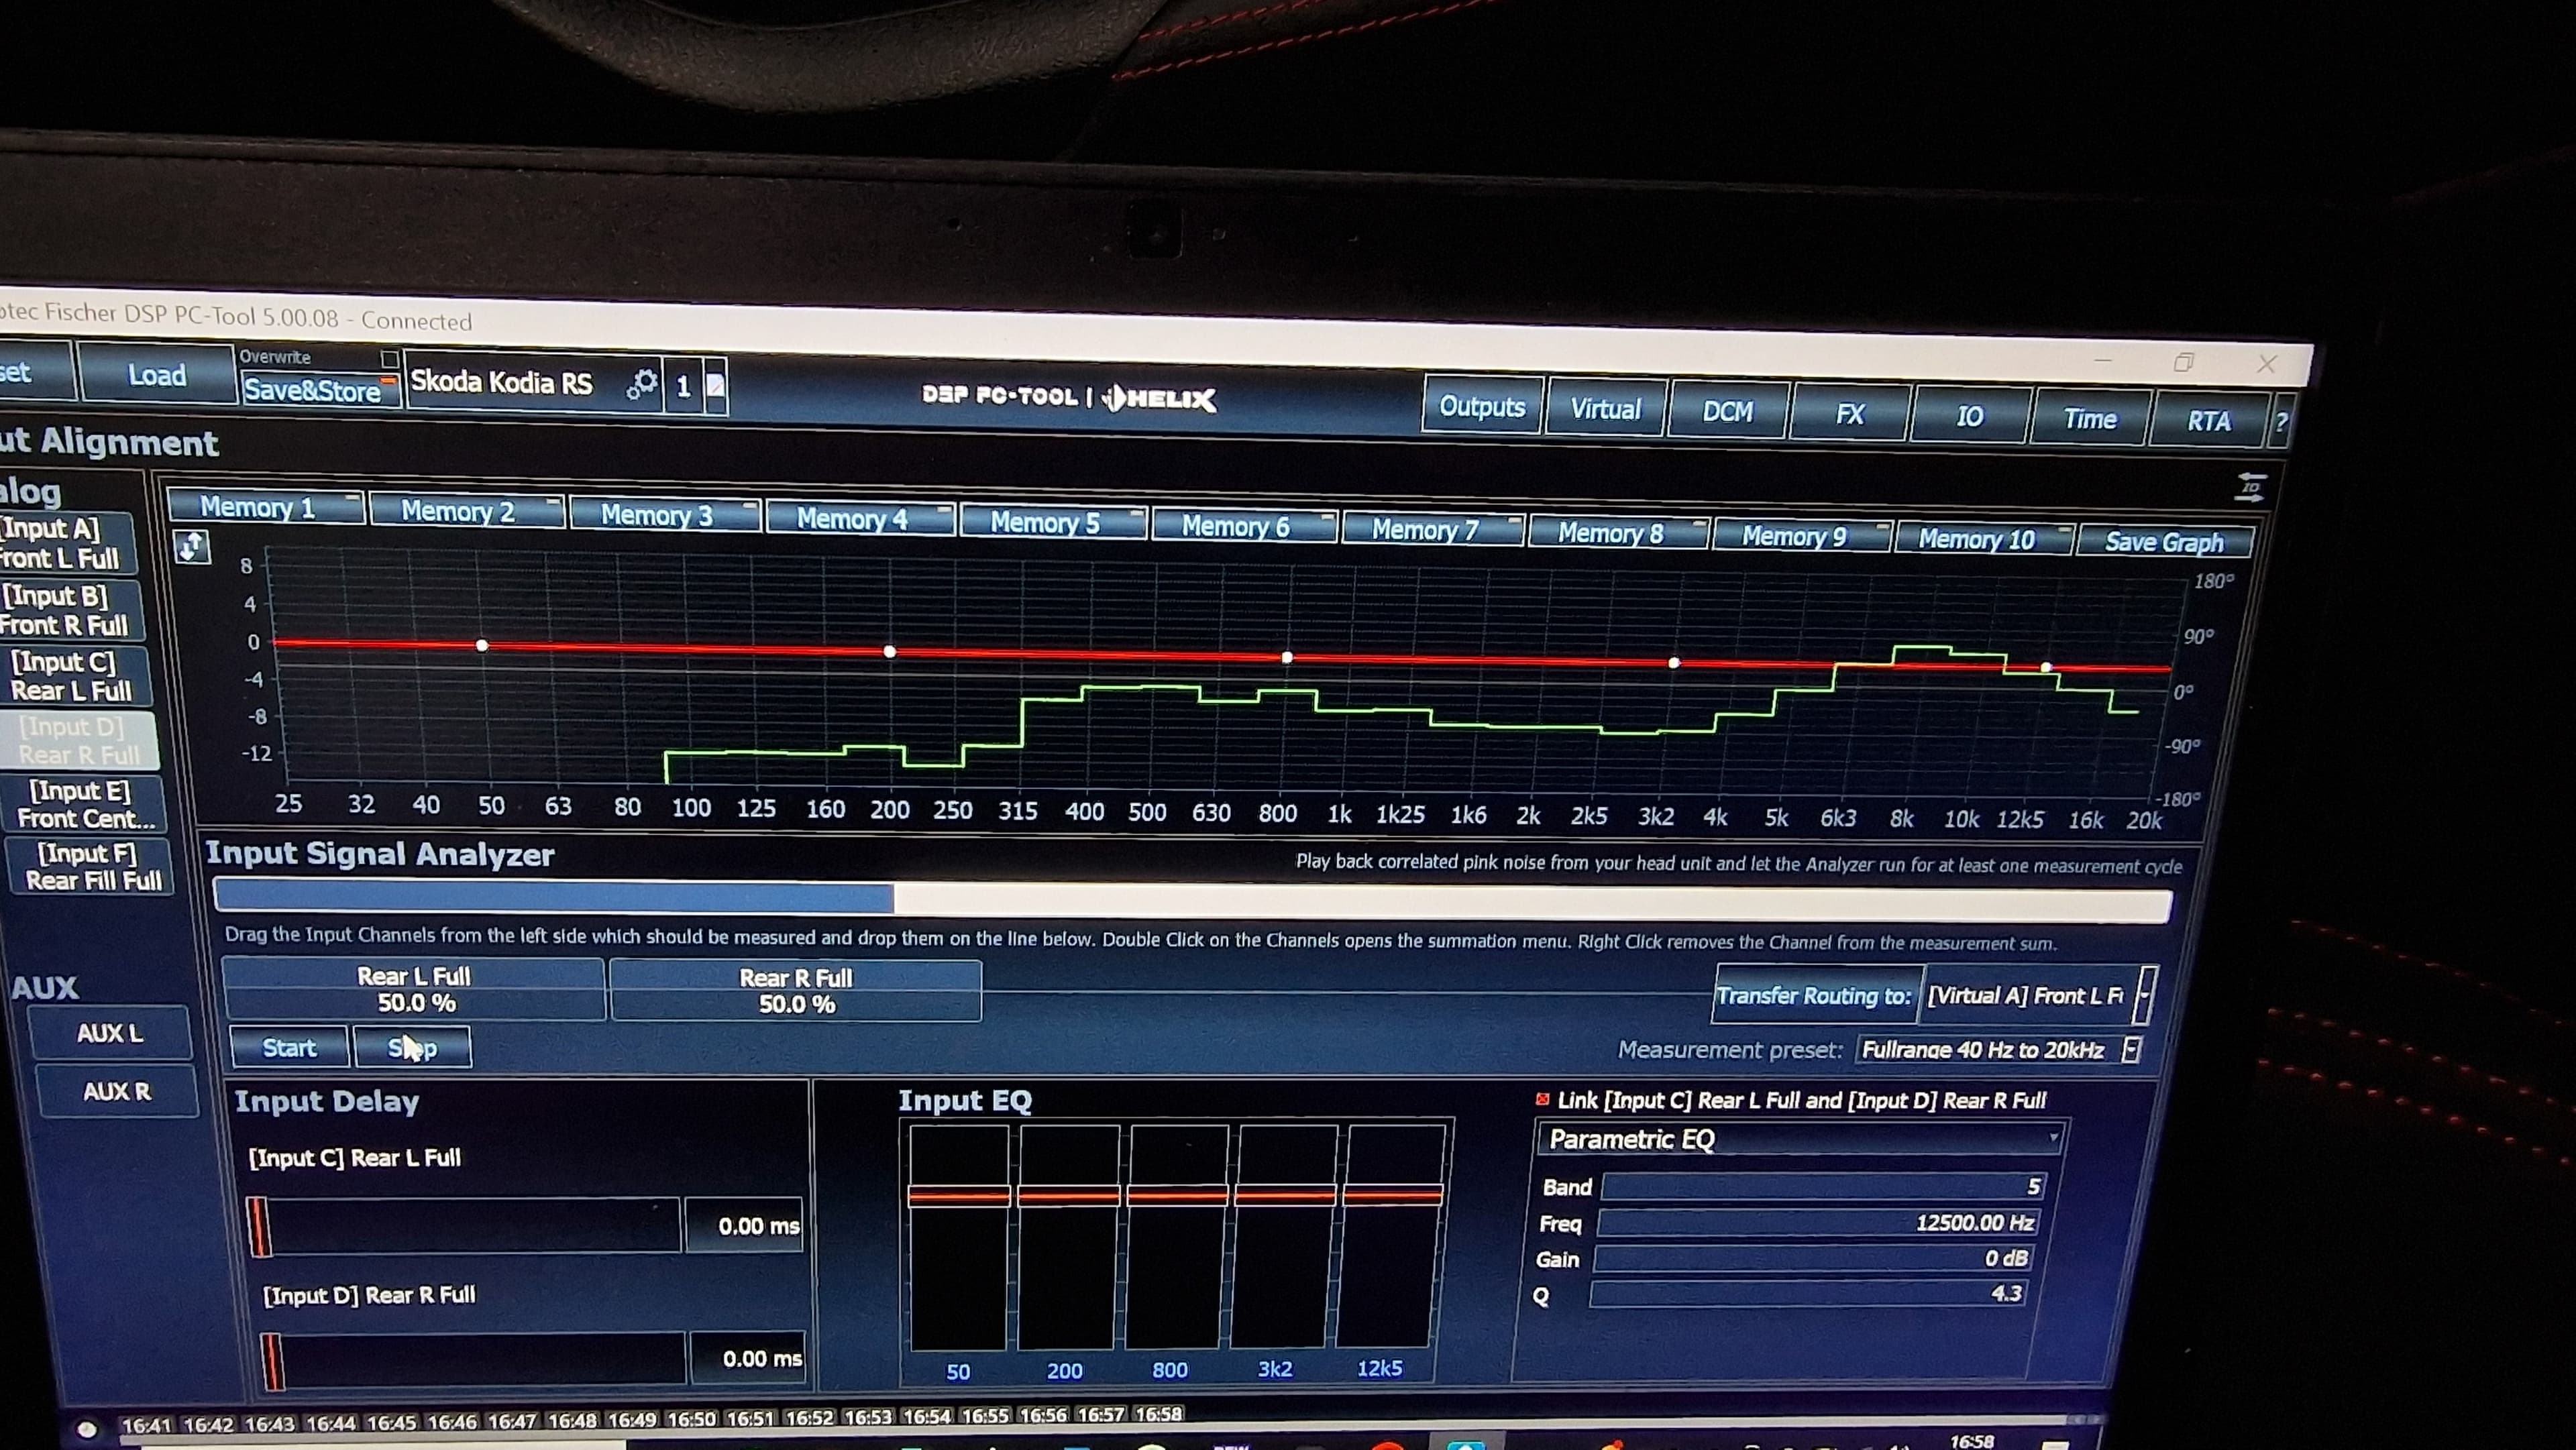Screen dimensions: 2576x1450
Task: Open the Time tab
Action: click(x=2089, y=419)
